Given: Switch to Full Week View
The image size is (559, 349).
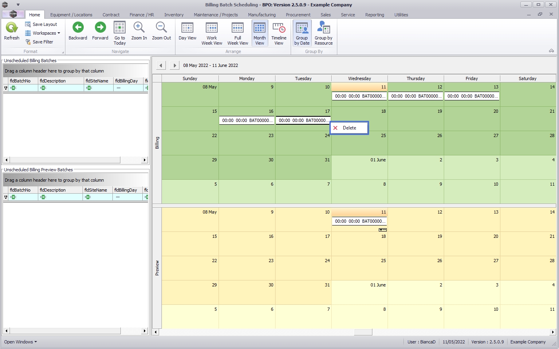Looking at the screenshot, I should pyautogui.click(x=238, y=33).
